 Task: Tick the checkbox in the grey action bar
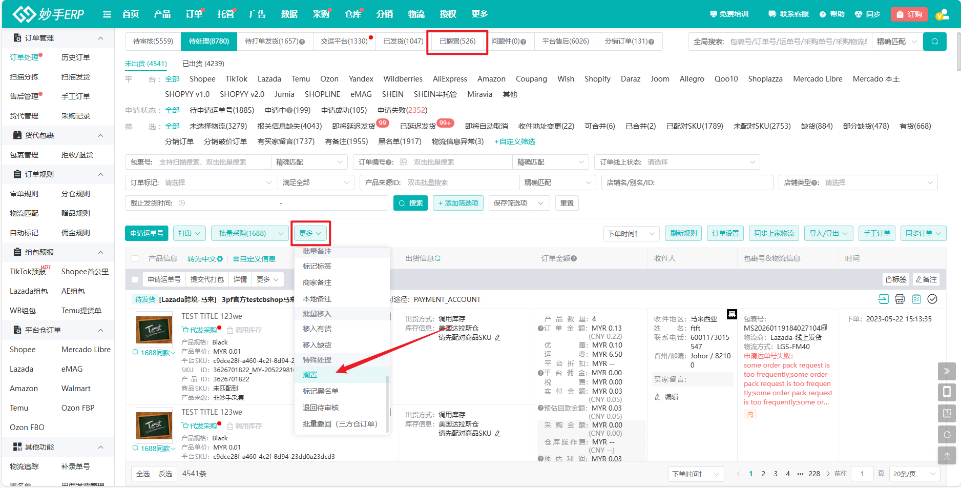[135, 279]
